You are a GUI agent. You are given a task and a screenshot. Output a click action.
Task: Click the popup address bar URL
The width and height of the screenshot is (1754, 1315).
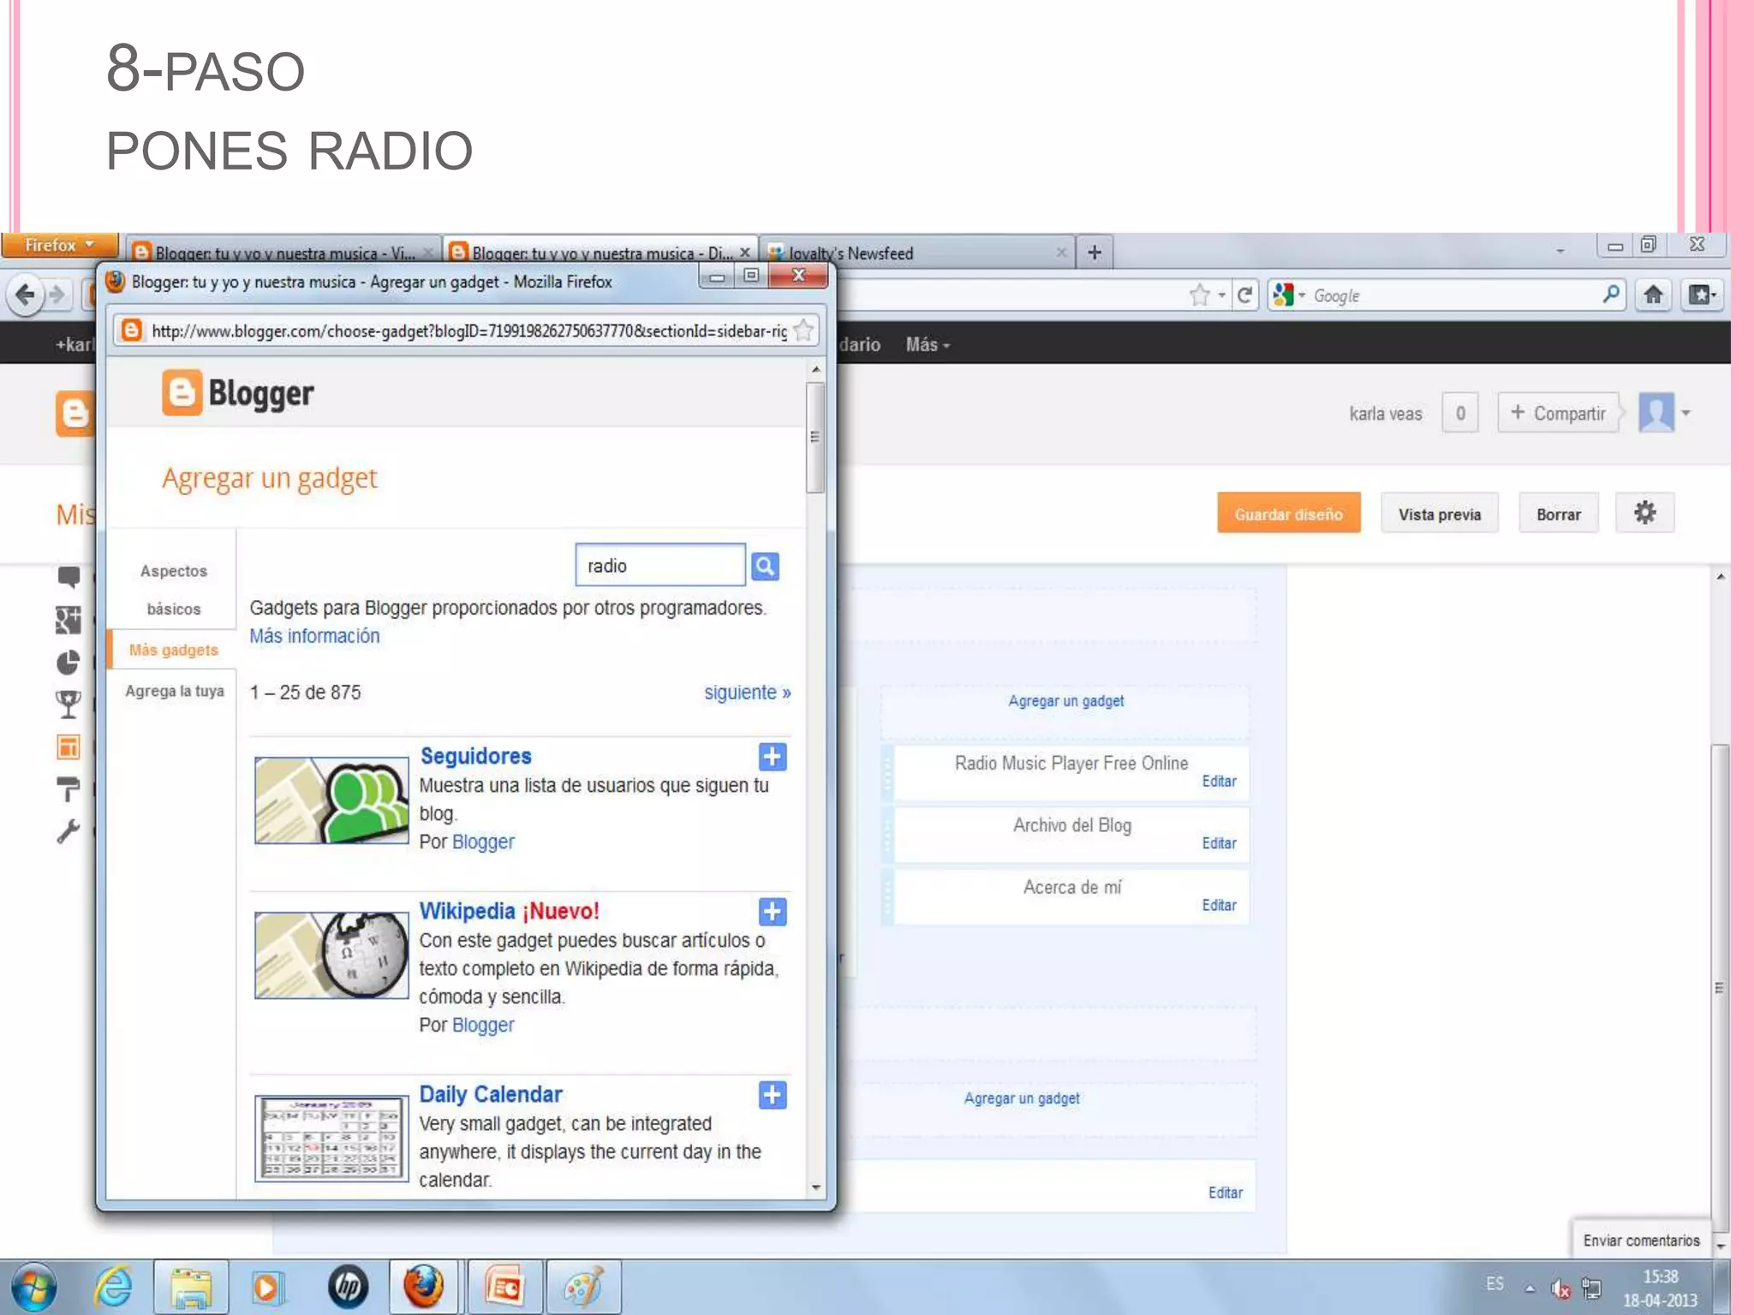point(468,330)
